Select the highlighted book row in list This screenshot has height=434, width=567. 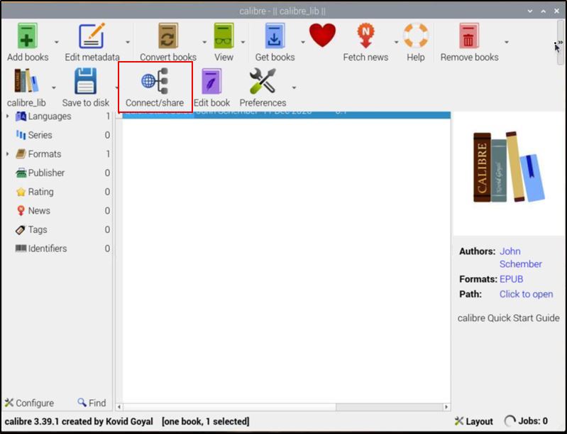coord(287,115)
